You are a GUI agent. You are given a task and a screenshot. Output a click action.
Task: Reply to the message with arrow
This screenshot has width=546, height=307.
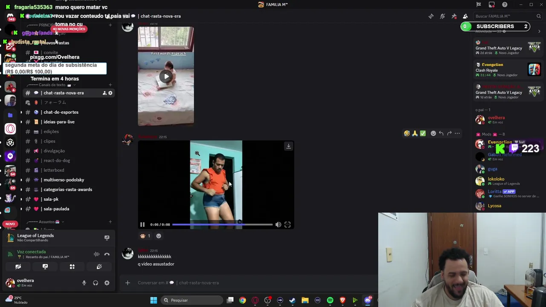pyautogui.click(x=441, y=133)
